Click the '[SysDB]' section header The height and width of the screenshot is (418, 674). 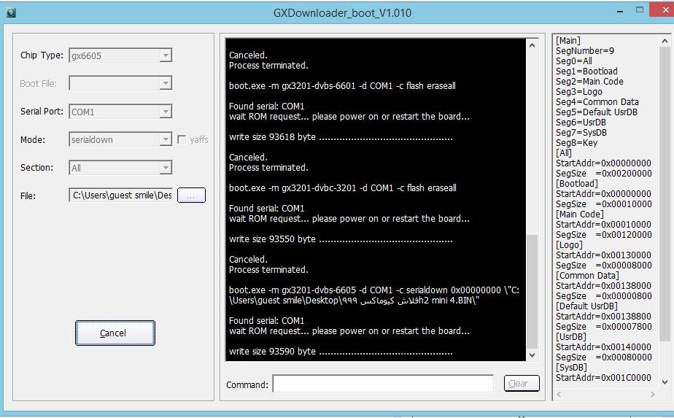tap(571, 367)
